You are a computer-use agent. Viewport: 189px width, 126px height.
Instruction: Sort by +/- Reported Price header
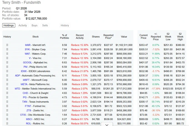156,36
